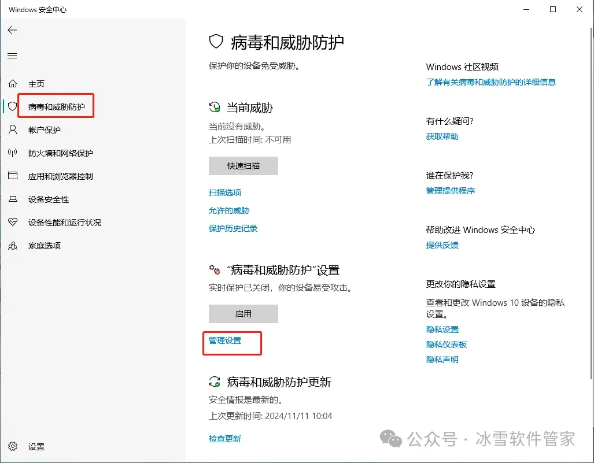
Task: Click Windows 社区视频 heading
Action: tap(462, 67)
